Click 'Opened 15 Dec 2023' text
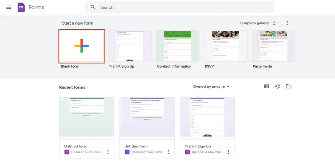 pyautogui.click(x=86, y=152)
